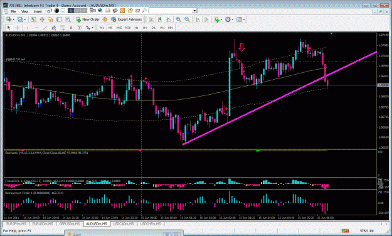Switch to W1 timeframe

(x=162, y=28)
